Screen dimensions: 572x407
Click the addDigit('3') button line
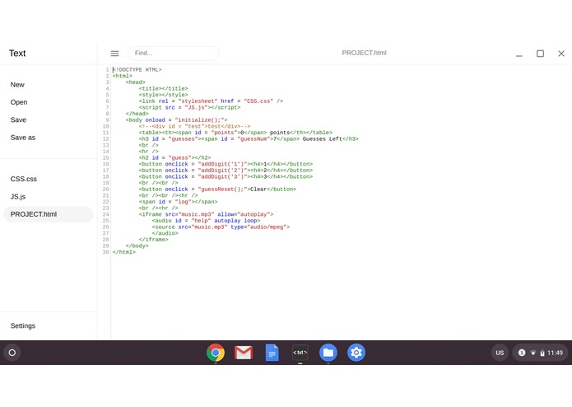(226, 176)
